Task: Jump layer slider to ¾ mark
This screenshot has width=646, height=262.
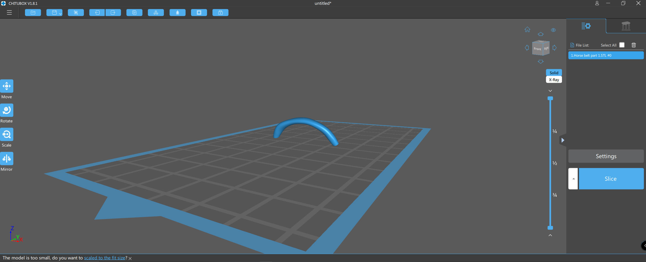Action: pyautogui.click(x=555, y=195)
